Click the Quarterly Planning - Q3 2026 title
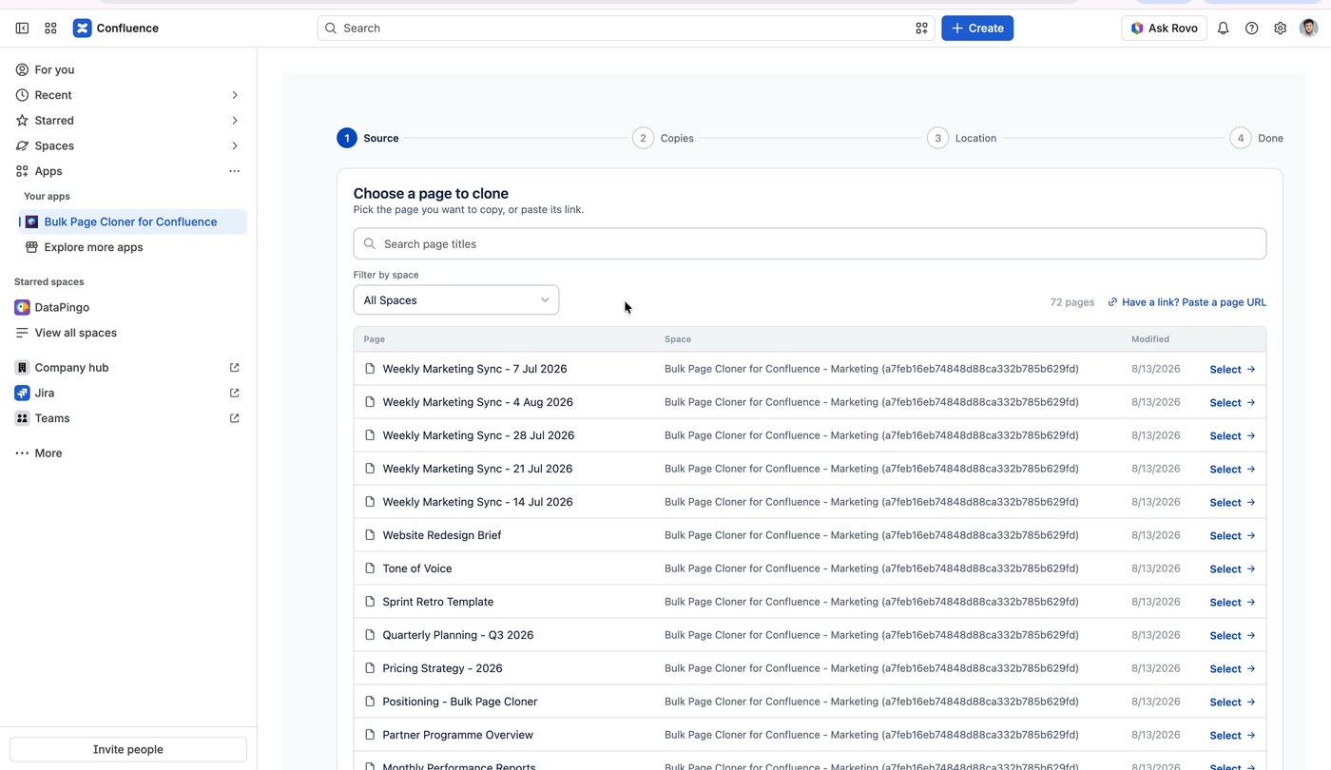Screen dimensions: 1331x770 point(458,635)
